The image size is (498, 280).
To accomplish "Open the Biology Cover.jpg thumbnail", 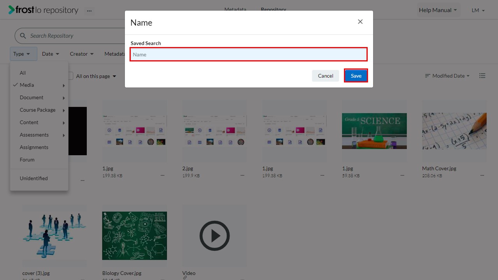I will point(135,236).
